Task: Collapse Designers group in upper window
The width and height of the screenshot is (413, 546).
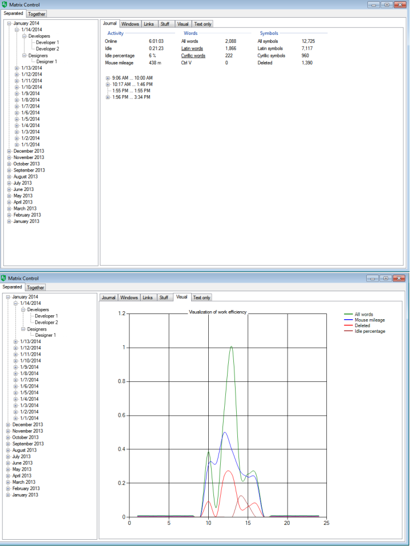Action: pos(25,56)
